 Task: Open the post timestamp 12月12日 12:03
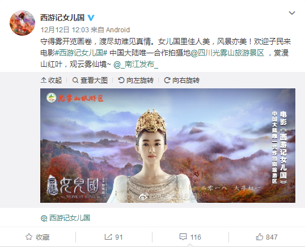[x=65, y=29]
